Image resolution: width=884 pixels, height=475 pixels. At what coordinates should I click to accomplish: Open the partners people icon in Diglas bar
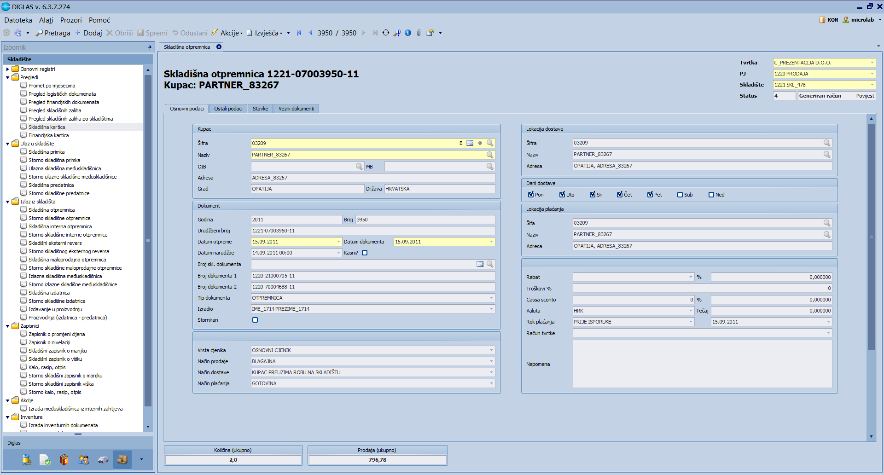84,459
